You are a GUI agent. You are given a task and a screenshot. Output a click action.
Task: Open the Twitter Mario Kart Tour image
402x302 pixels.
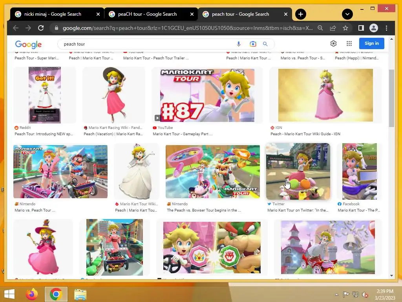[x=298, y=171]
